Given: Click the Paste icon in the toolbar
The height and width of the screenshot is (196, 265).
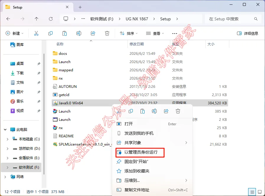Looking at the screenshot, I should (x=65, y=33).
